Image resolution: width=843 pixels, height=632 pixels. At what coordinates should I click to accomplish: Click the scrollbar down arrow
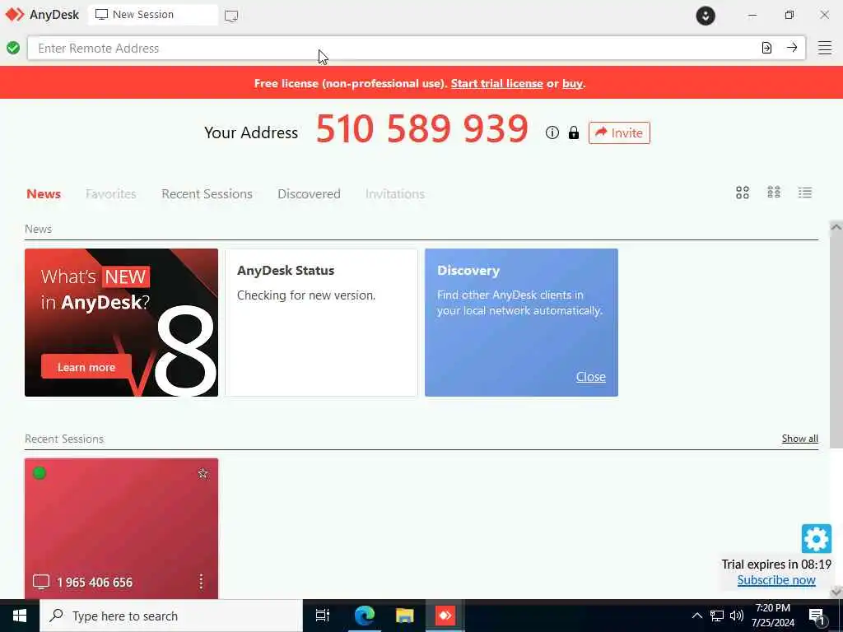[x=836, y=592]
